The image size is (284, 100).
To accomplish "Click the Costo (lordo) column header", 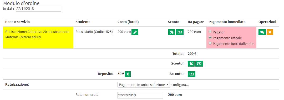I will pos(128,22).
